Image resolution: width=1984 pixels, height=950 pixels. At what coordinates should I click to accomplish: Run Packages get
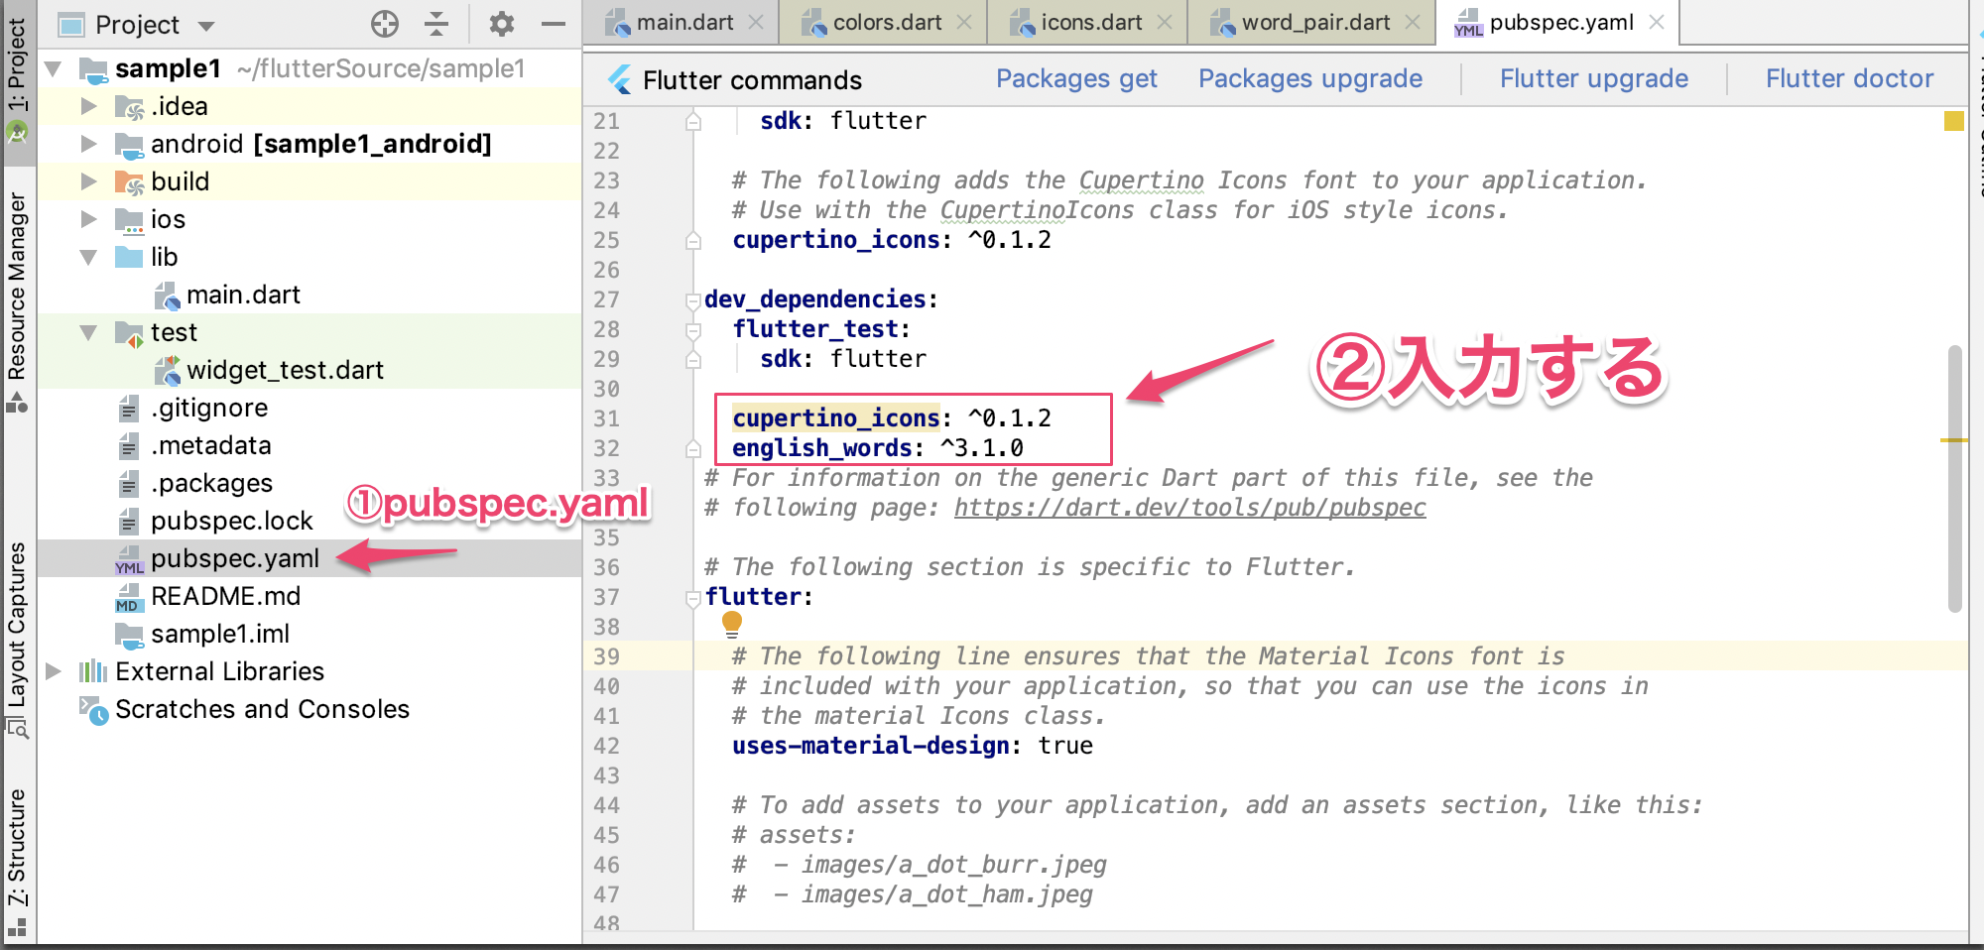click(1076, 78)
